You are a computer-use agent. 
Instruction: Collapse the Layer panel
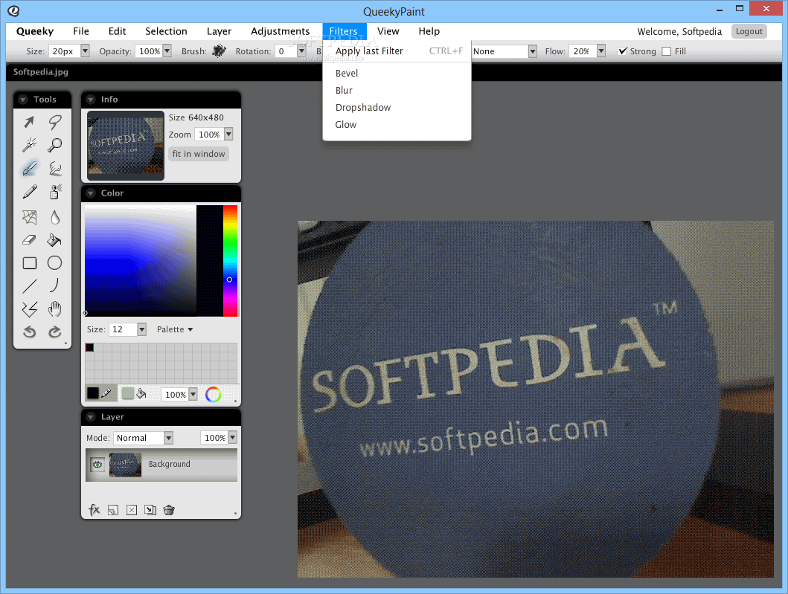(91, 417)
